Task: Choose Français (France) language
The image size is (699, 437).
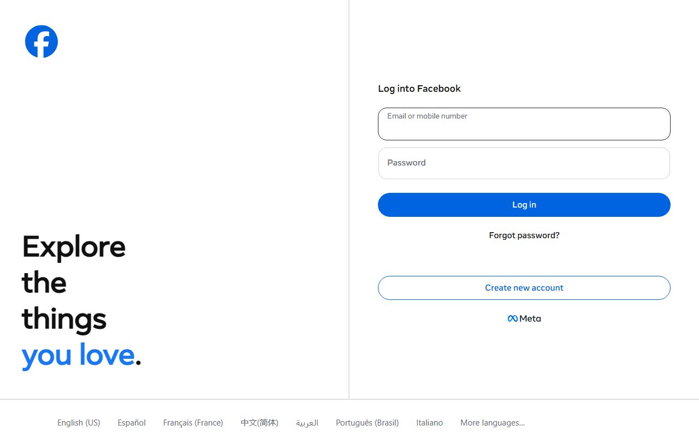Action: [x=193, y=423]
